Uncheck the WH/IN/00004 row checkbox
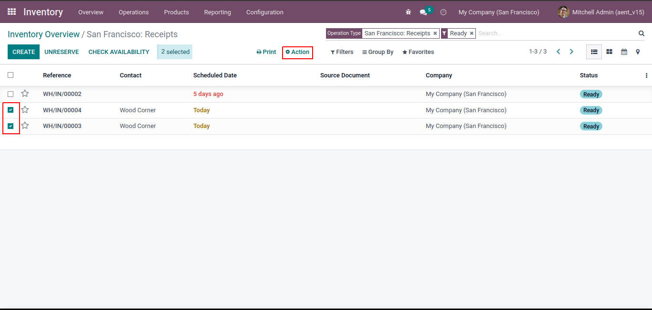 [11, 110]
